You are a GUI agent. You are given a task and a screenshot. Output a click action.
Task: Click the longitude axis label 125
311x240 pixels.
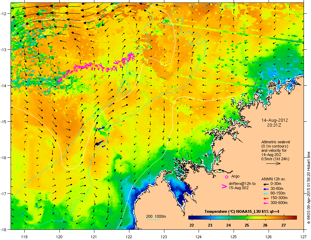click(234, 236)
